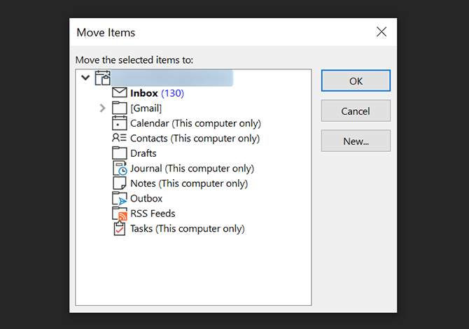The height and width of the screenshot is (329, 469).
Task: Click the Contacts people icon
Action: (119, 139)
